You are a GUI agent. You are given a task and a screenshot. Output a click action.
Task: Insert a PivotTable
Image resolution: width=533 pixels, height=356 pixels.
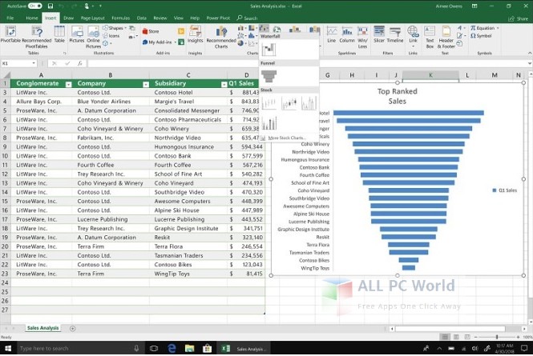coord(10,34)
